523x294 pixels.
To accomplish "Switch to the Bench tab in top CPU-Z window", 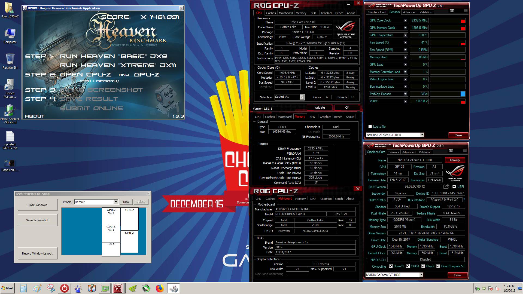I will 339,13.
